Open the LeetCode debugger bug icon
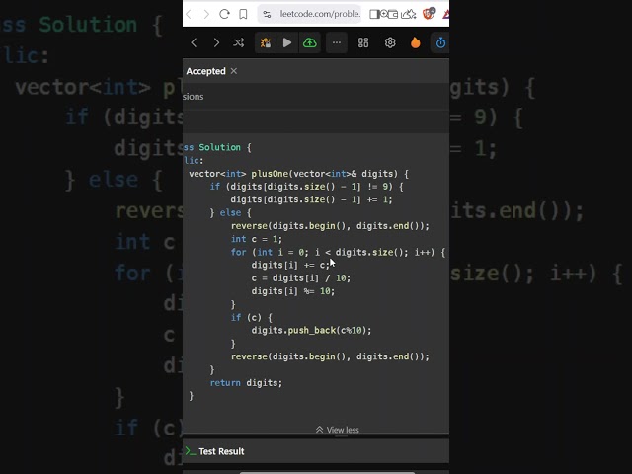Viewport: 632px width, 474px height. [266, 42]
